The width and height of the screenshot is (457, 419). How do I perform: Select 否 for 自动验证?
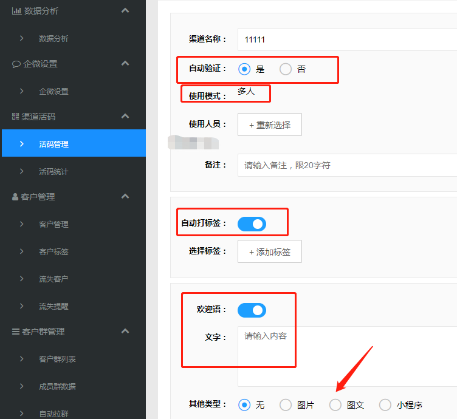pos(286,69)
